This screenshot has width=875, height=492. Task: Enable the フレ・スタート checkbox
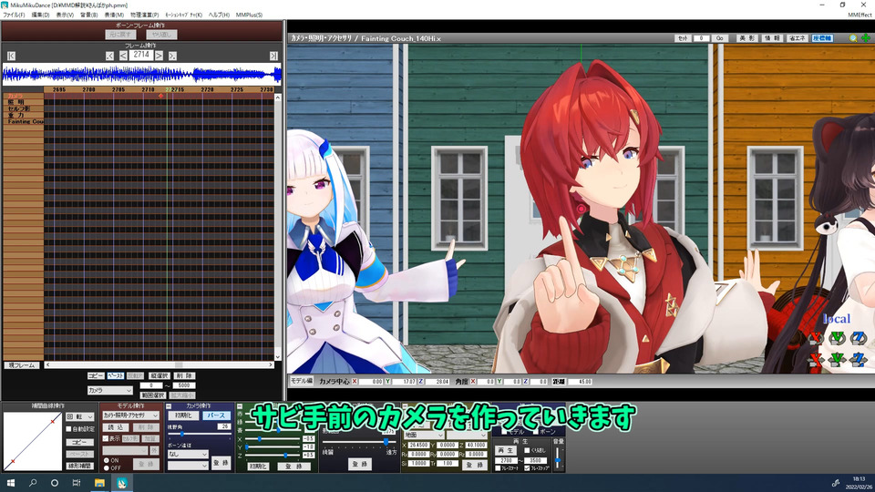point(498,468)
